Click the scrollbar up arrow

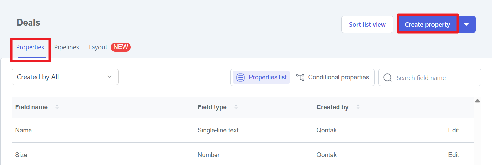(477, 101)
